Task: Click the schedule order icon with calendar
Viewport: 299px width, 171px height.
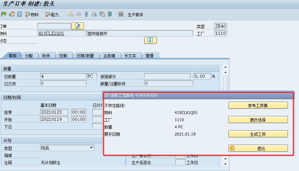Action: (12, 14)
